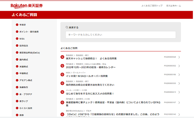Click Q icon for 投資信託の積立の変更方法 question
The image size is (194, 118).
pyautogui.click(x=62, y=83)
